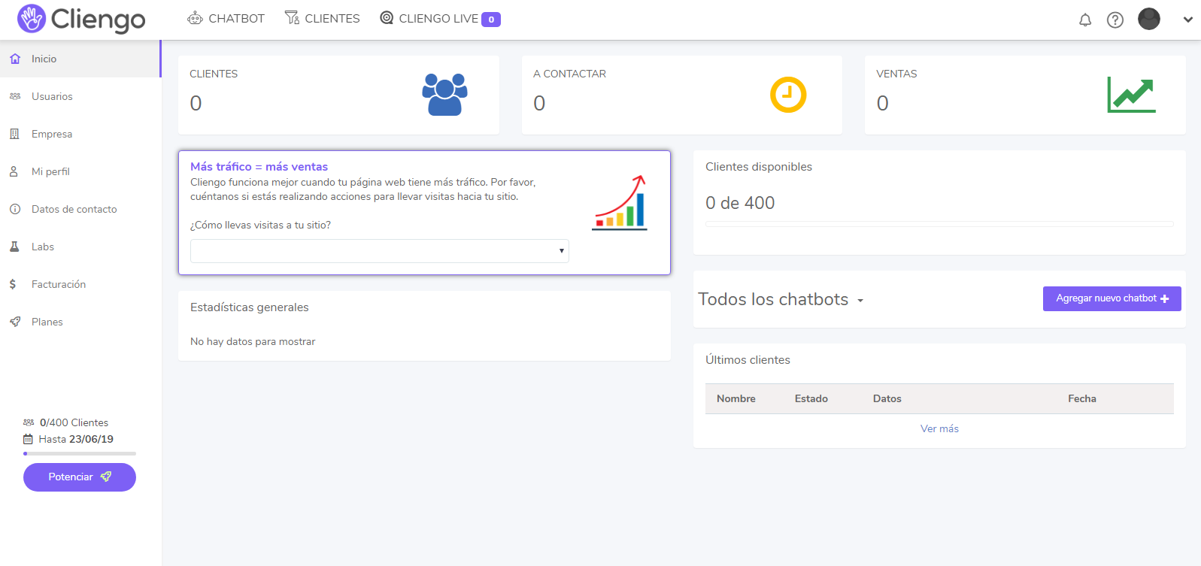Click the '0 de 400' value
This screenshot has height=566, width=1201.
[x=740, y=203]
